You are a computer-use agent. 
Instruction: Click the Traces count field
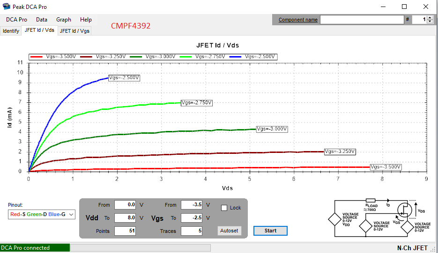(x=192, y=231)
